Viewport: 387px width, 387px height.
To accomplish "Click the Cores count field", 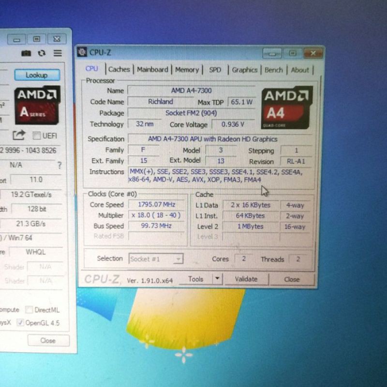I will [244, 259].
